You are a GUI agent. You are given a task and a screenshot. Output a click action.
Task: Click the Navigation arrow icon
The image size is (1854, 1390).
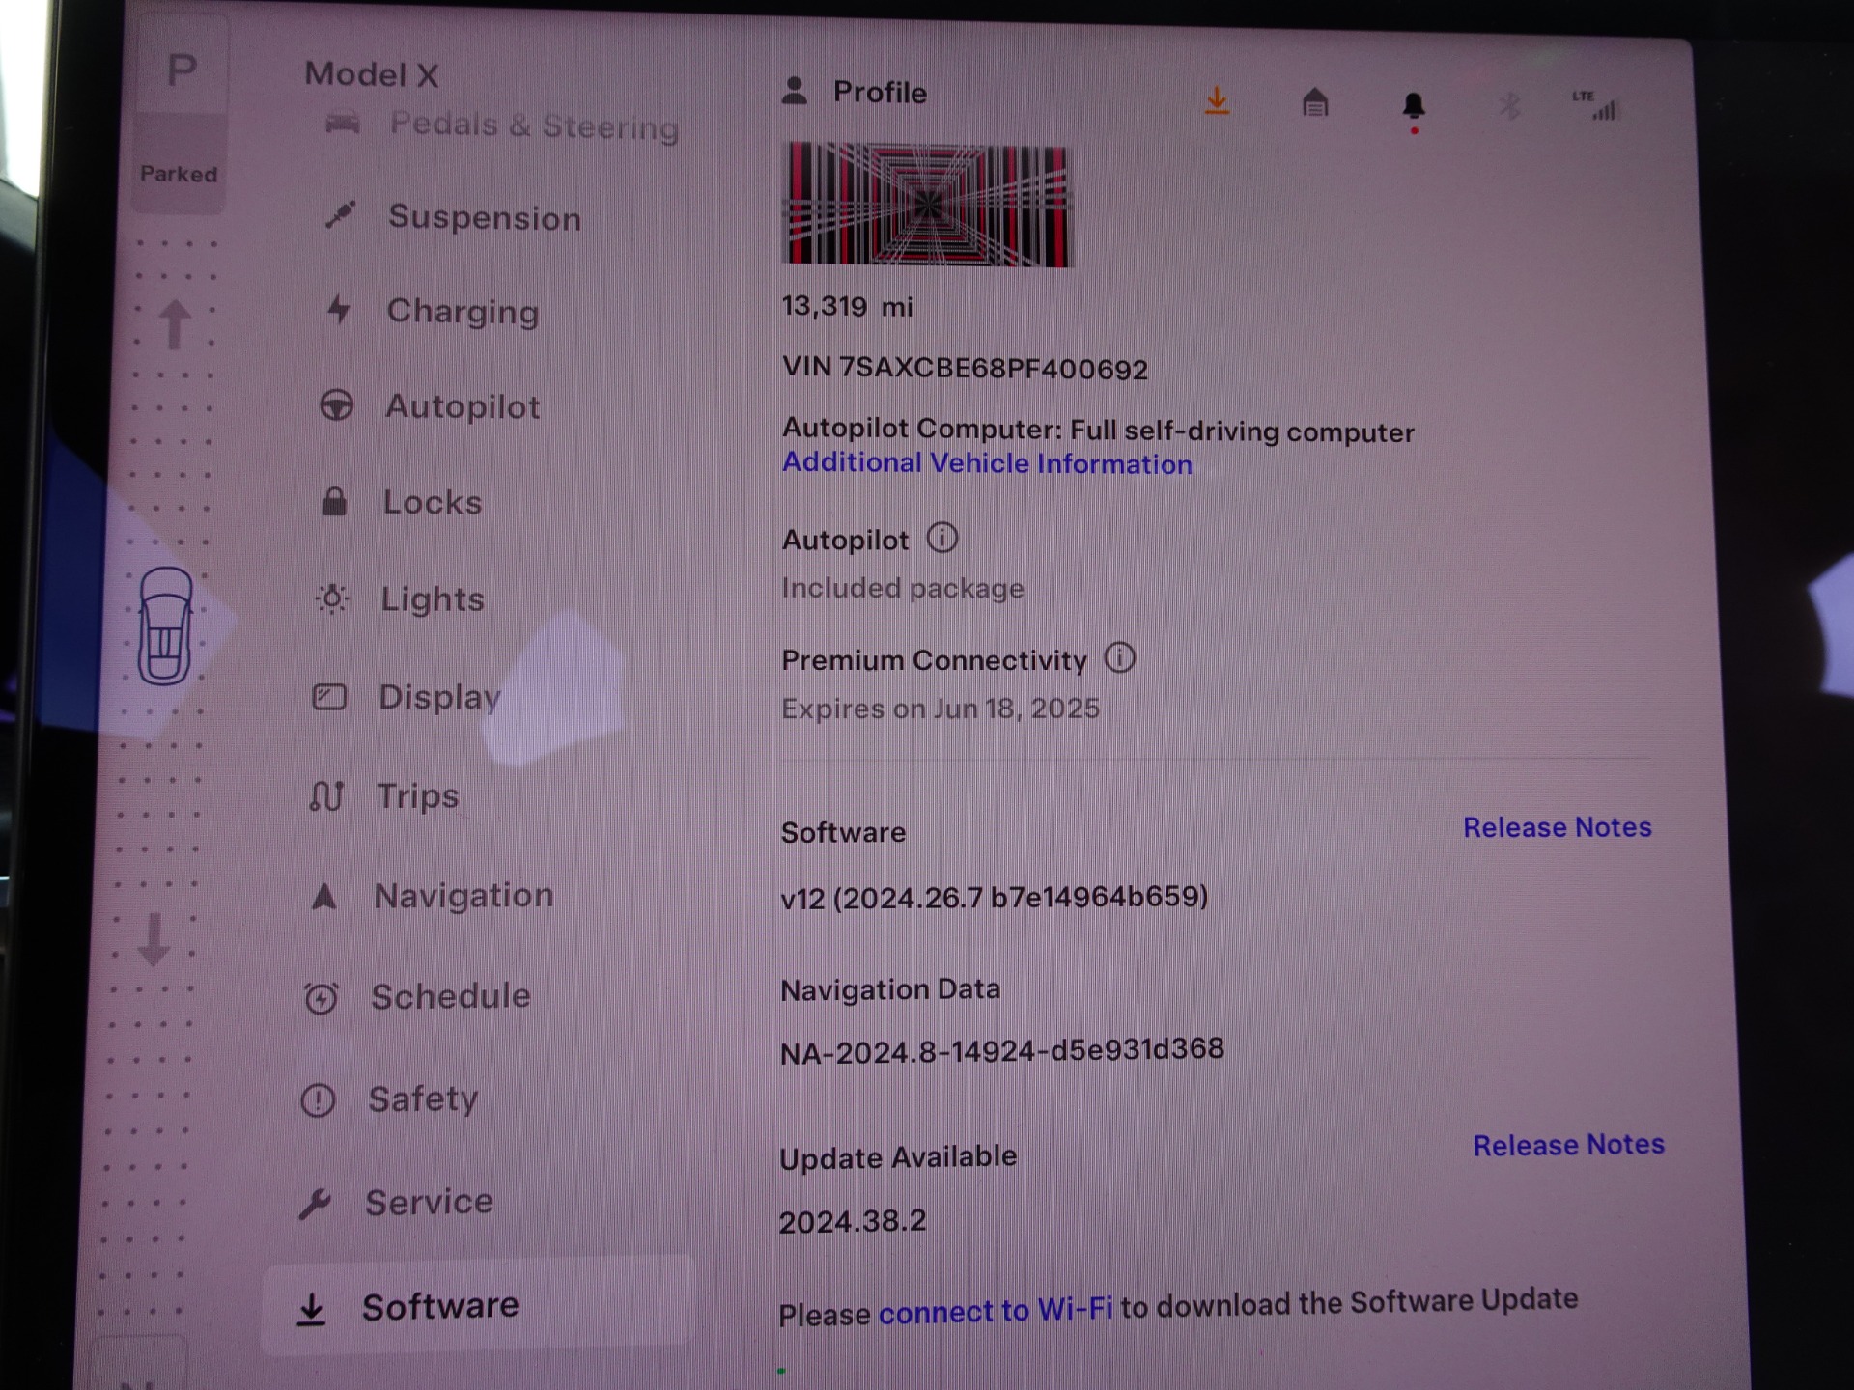(x=324, y=896)
